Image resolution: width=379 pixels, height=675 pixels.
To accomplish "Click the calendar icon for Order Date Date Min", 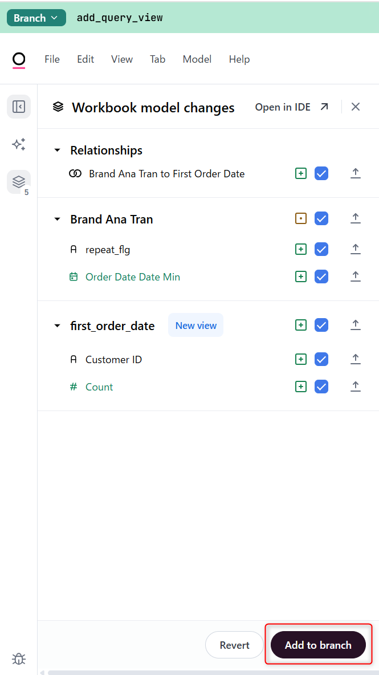I will pyautogui.click(x=74, y=276).
